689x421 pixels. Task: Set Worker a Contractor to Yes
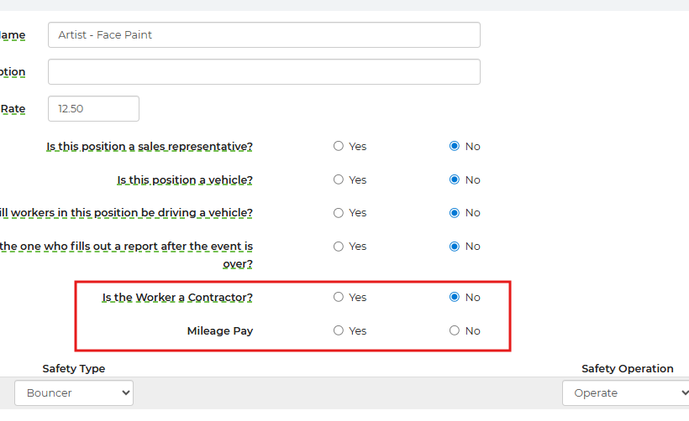point(339,297)
